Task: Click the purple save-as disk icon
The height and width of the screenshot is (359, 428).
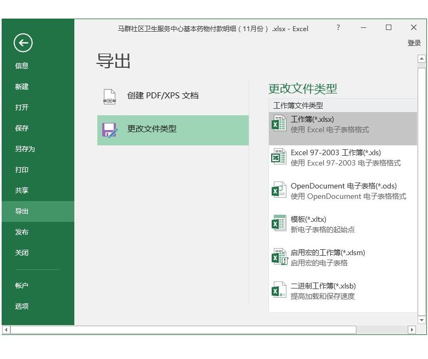Action: (110, 130)
